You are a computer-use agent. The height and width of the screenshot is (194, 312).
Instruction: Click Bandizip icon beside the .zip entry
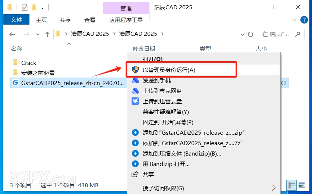pyautogui.click(x=135, y=133)
